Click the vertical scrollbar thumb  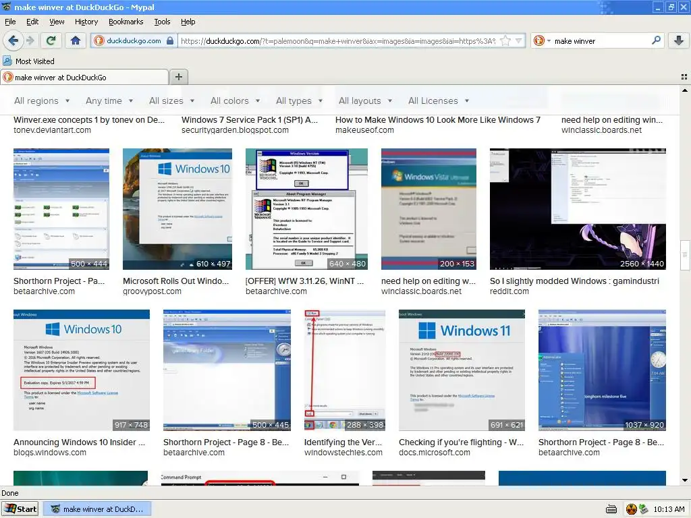685,254
